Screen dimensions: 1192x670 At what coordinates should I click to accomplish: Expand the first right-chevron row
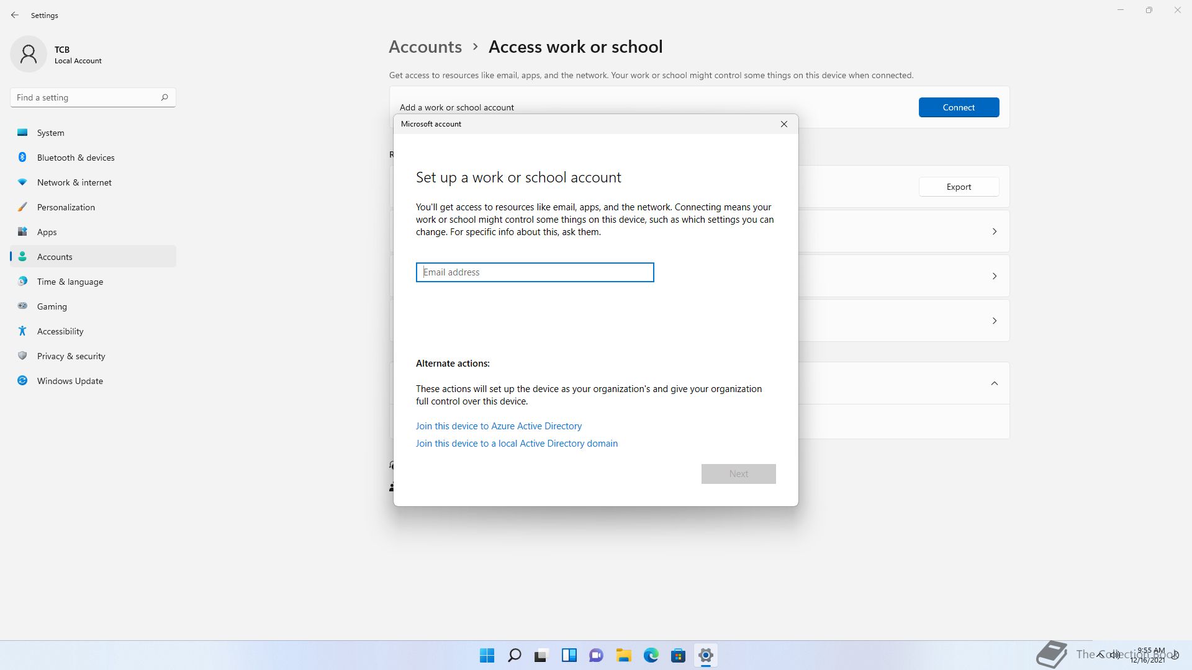tap(994, 231)
